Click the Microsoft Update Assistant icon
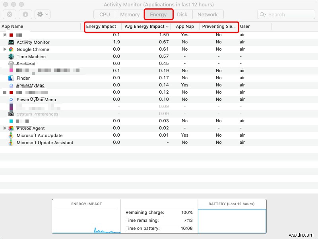The width and height of the screenshot is (318, 239). (11, 142)
